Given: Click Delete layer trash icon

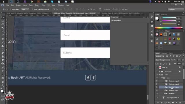Looking at the screenshot, I should 180,103.
